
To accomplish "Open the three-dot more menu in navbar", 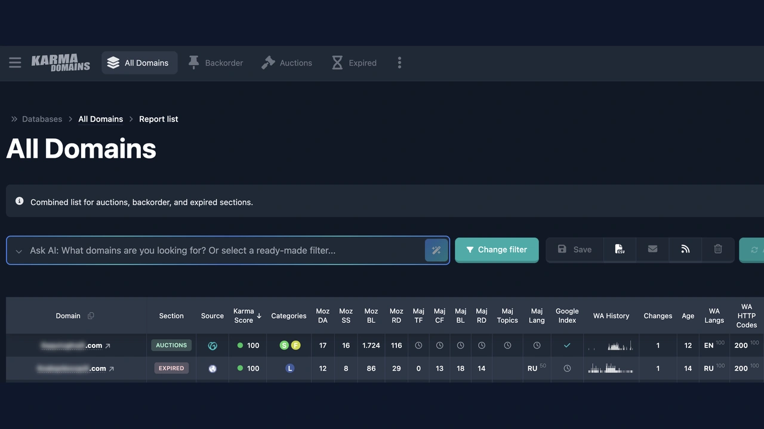I will (399, 63).
